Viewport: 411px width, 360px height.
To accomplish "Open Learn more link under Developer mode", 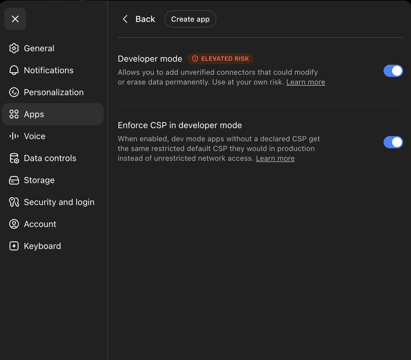I will [x=306, y=82].
